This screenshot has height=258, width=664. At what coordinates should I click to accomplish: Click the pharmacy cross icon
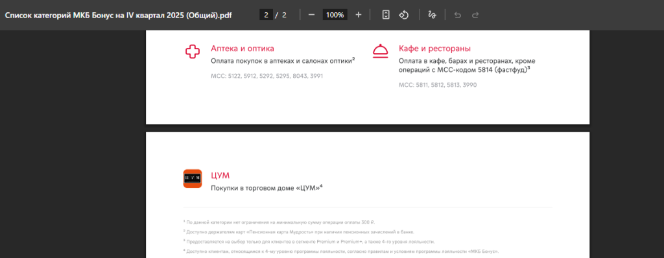192,52
